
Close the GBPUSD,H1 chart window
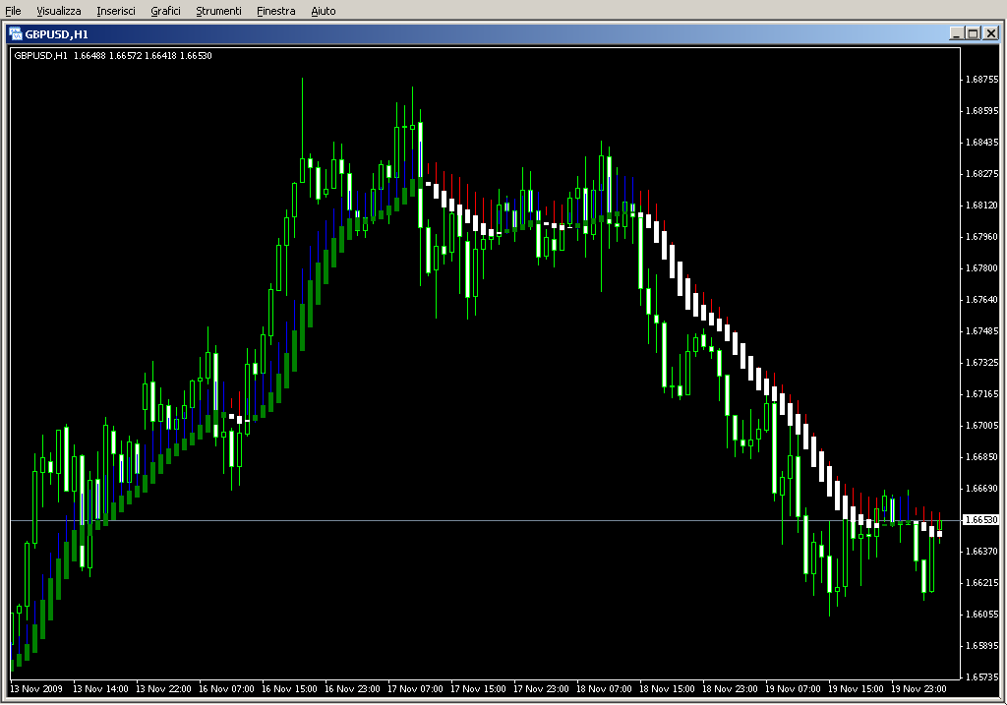click(991, 33)
